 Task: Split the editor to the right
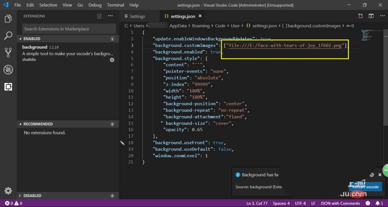[x=371, y=16]
